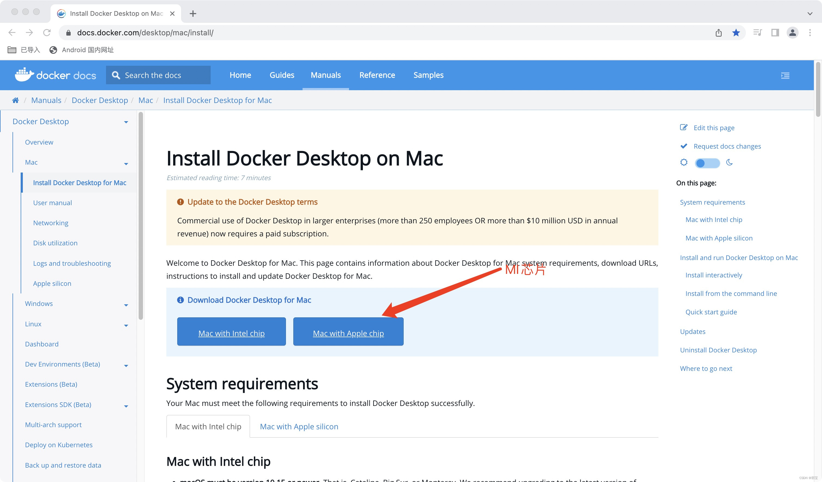This screenshot has height=482, width=822.
Task: Click the Request docs changes checkmark icon
Action: point(684,146)
